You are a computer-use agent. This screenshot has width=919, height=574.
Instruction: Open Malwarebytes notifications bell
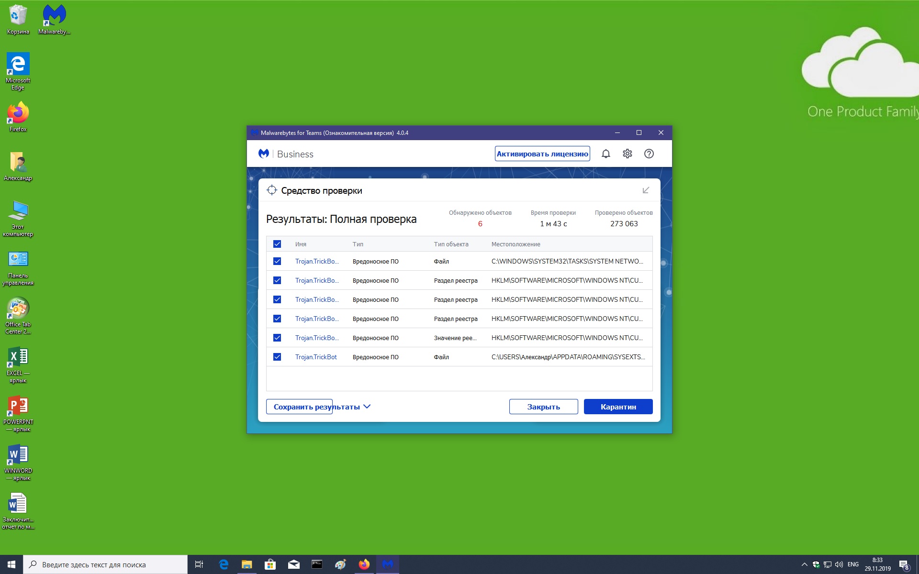coord(605,154)
